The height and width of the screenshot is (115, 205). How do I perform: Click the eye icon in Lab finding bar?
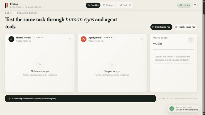[x=9, y=99]
